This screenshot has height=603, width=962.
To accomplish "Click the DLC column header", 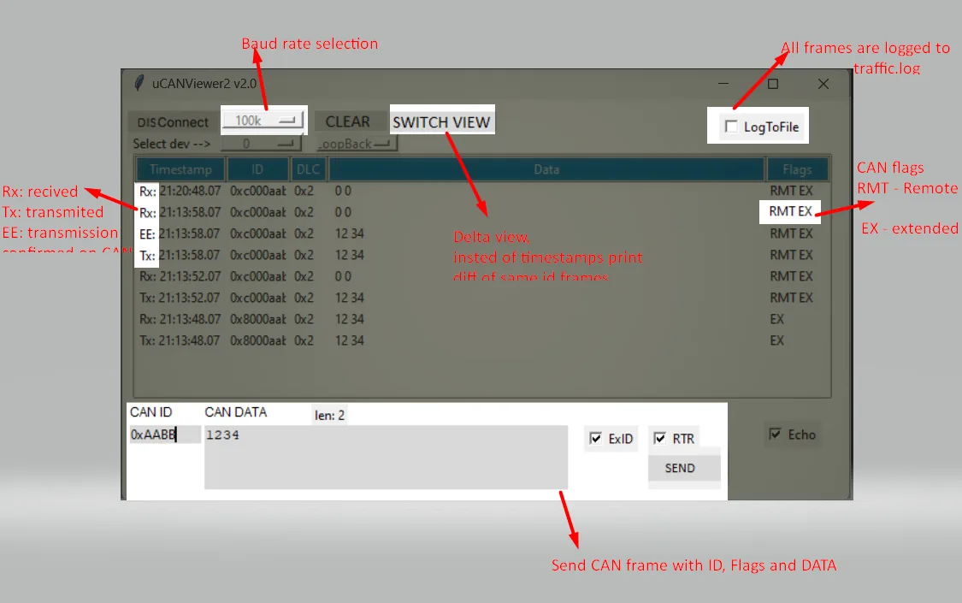I will tap(308, 169).
